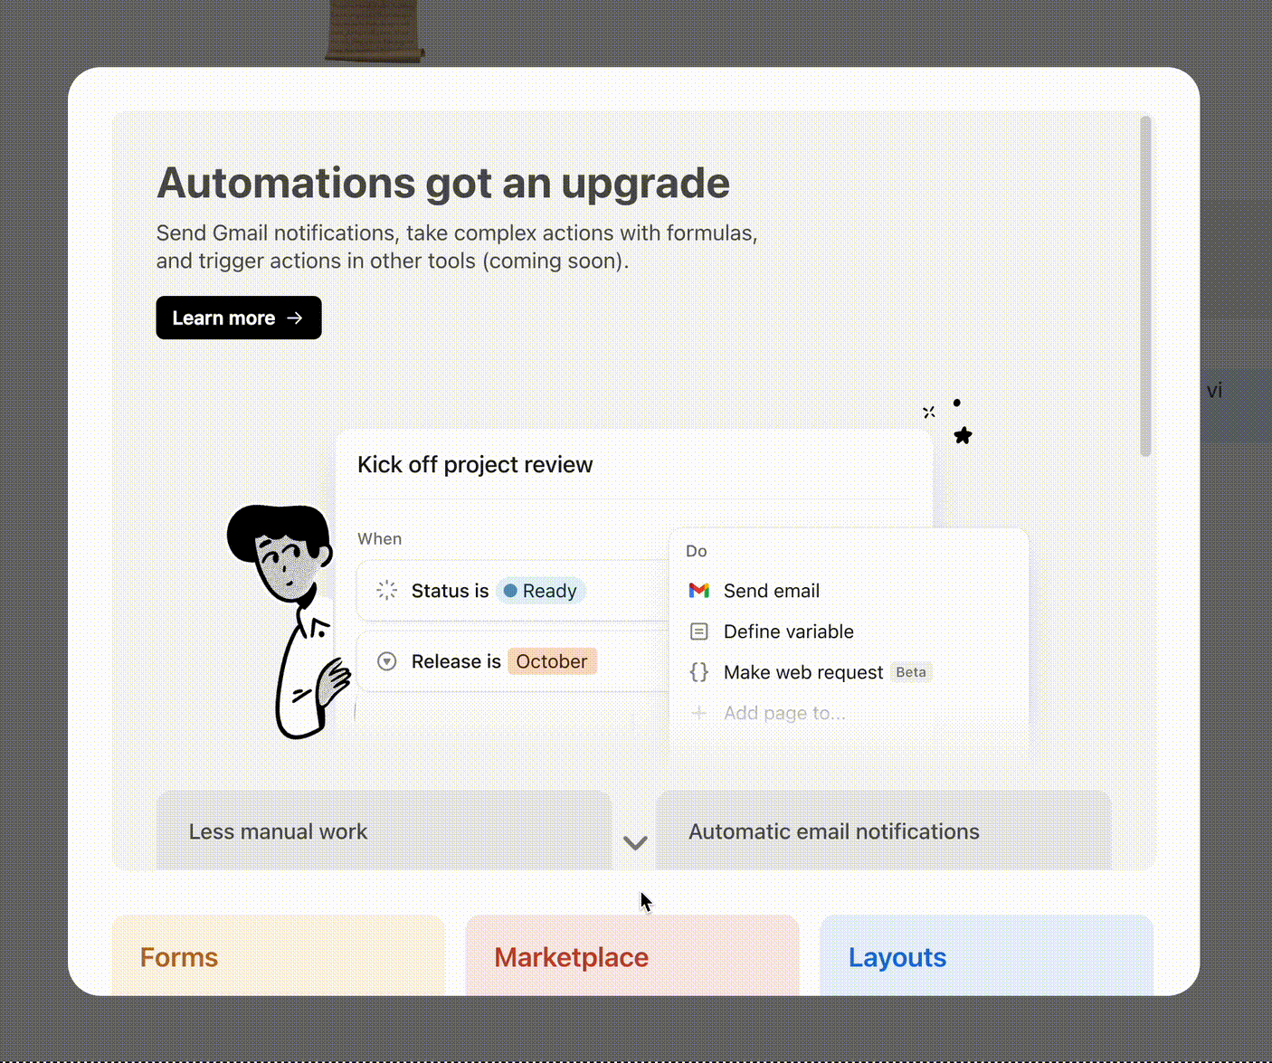Click the black star decoration
This screenshot has width=1272, height=1063.
[963, 436]
